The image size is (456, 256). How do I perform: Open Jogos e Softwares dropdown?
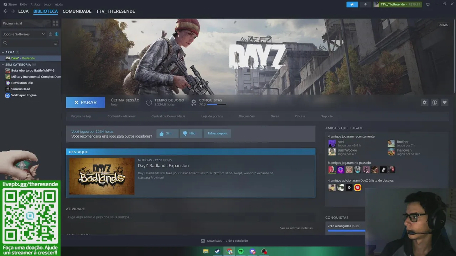[x=24, y=34]
